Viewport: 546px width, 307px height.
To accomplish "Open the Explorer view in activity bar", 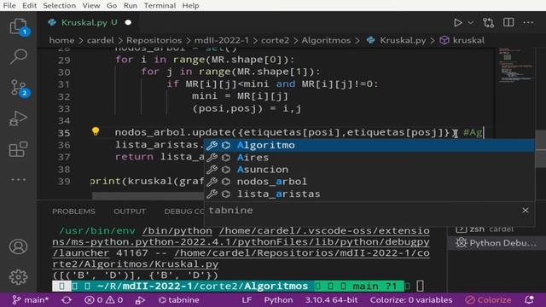I will click(18, 26).
